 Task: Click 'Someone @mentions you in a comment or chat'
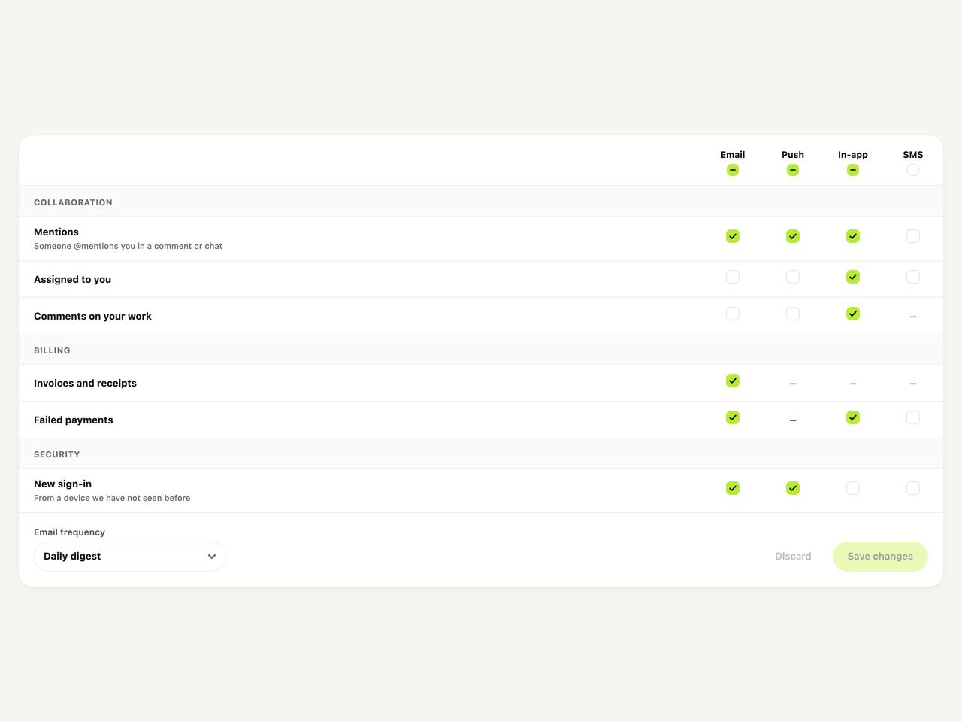point(128,246)
